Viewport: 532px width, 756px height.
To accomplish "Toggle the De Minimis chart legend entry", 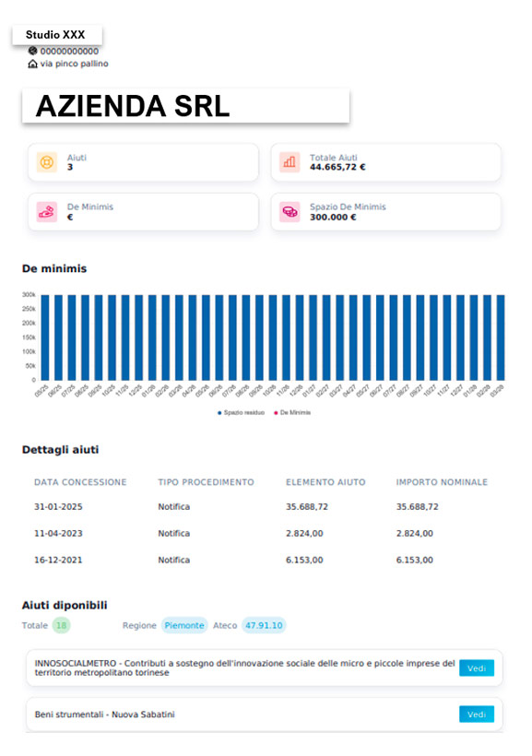I will click(x=293, y=413).
